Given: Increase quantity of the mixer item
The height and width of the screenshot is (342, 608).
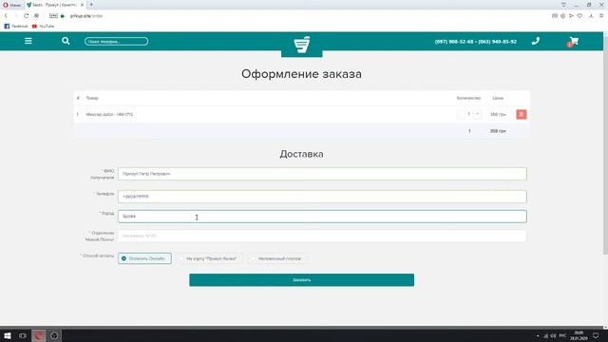Looking at the screenshot, I should click(477, 114).
